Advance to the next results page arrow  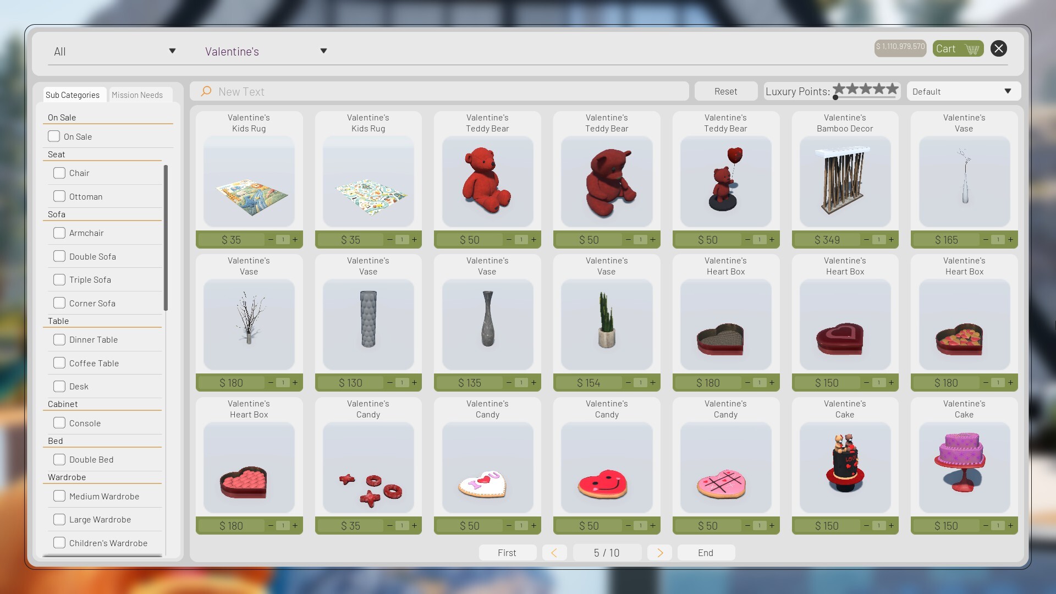click(659, 552)
